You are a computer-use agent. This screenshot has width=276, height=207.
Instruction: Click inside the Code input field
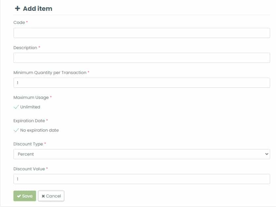142,33
